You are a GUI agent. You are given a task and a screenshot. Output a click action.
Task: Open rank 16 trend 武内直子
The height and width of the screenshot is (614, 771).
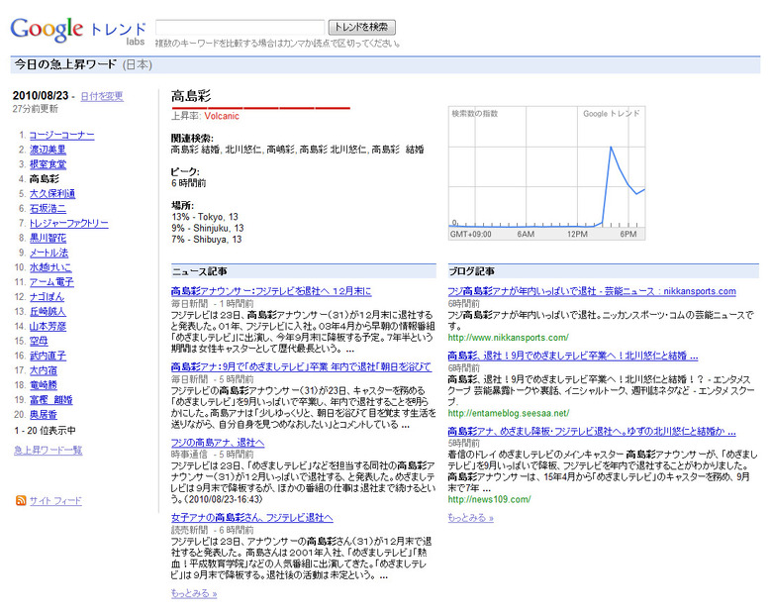48,356
